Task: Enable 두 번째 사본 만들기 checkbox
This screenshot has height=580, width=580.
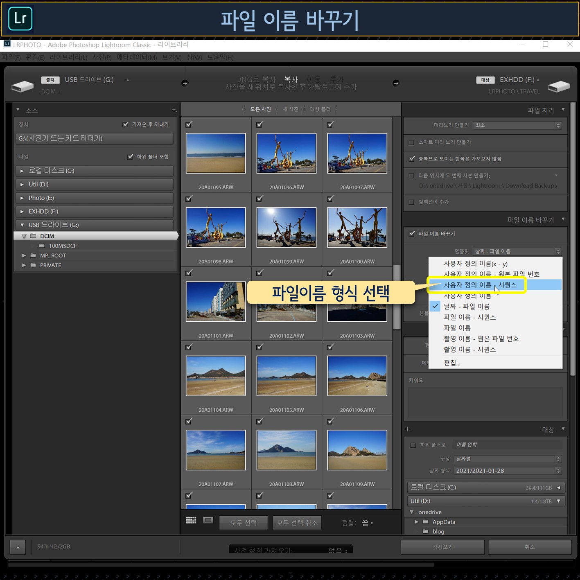Action: [x=412, y=176]
